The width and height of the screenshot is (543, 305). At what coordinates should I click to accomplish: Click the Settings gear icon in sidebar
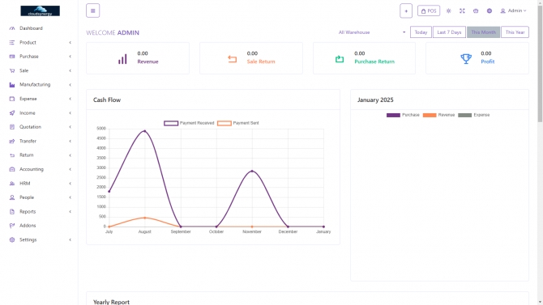pyautogui.click(x=12, y=239)
